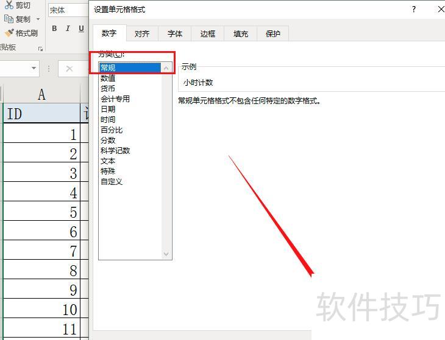Toggle Italic formatting
The width and height of the screenshot is (445, 340).
[x=67, y=29]
